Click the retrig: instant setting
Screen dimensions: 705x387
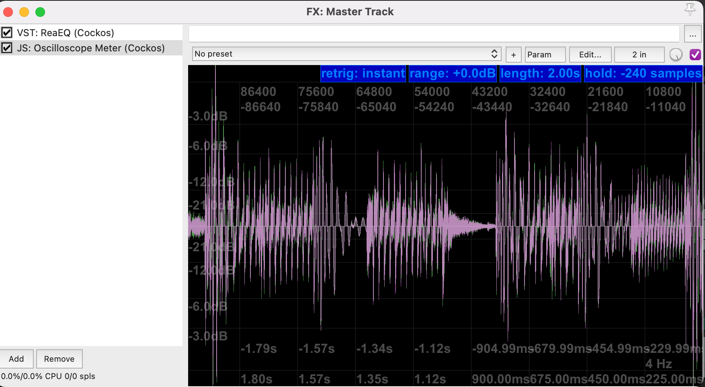point(363,73)
